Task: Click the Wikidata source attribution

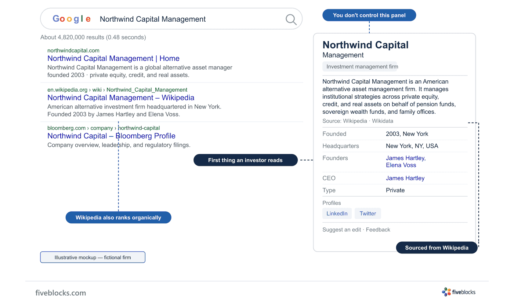Action: [383, 121]
